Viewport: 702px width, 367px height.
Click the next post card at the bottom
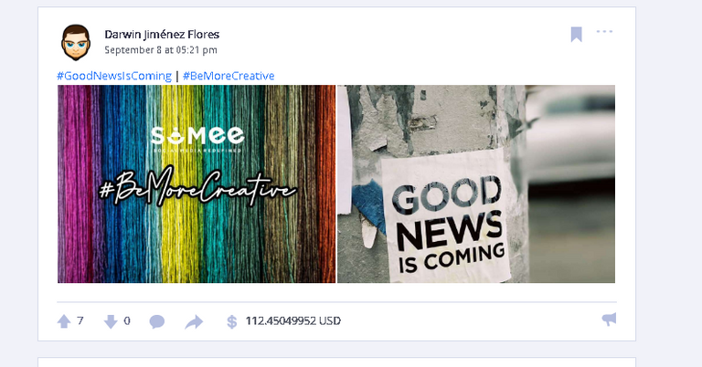point(336,362)
